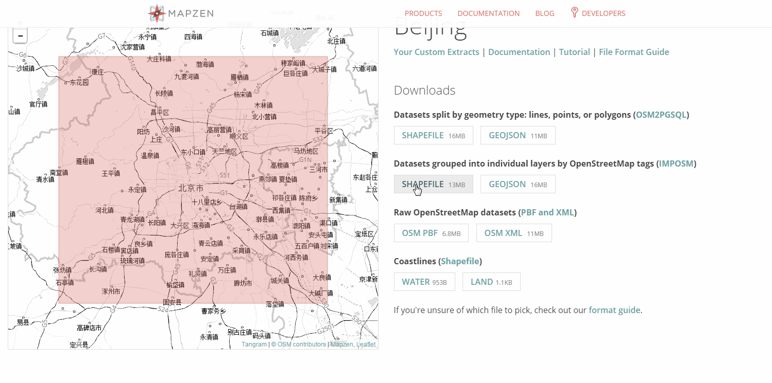
Task: Click the map zoom out minus button
Action: click(20, 36)
